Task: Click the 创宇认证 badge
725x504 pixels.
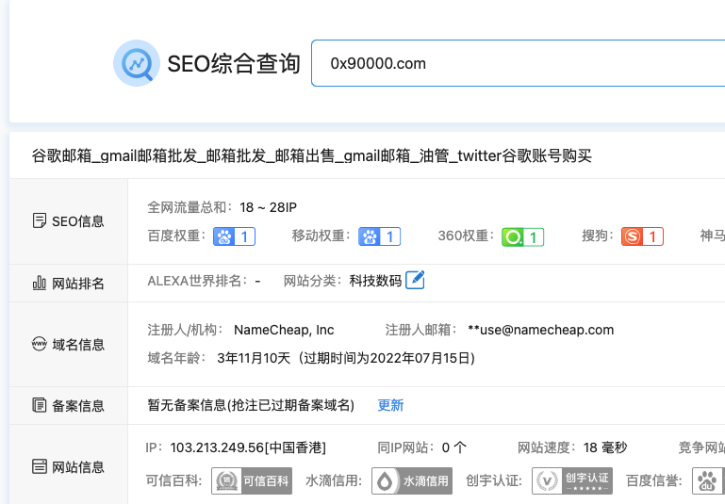Action: [572, 480]
